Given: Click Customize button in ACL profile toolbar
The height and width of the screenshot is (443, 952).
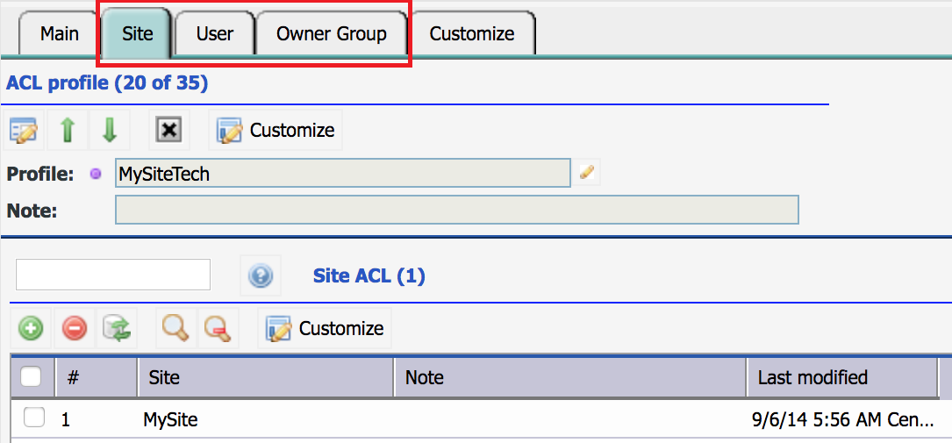Looking at the screenshot, I should click(276, 130).
